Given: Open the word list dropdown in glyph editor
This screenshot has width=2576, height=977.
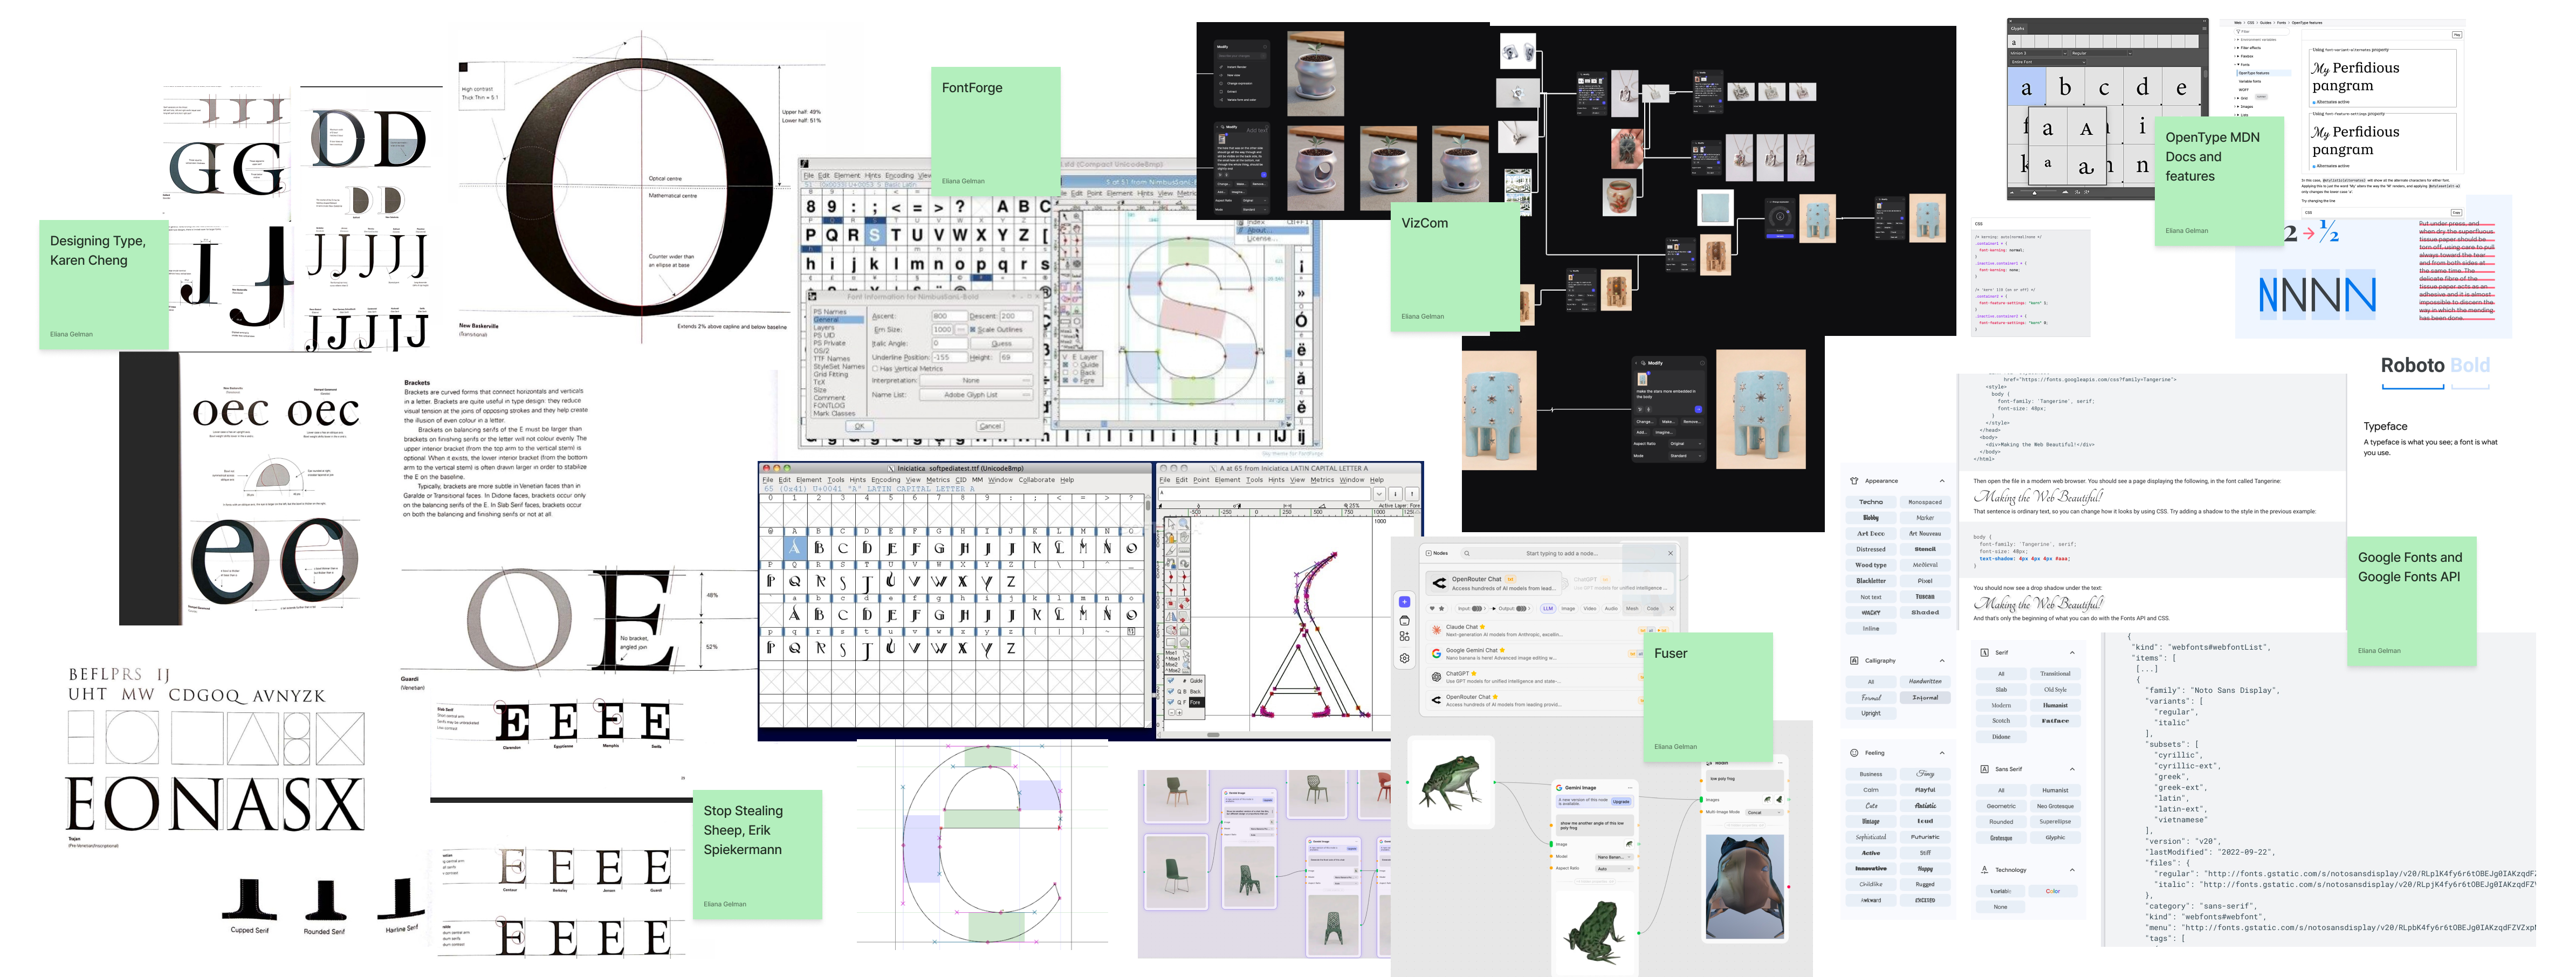Looking at the screenshot, I should [1379, 494].
